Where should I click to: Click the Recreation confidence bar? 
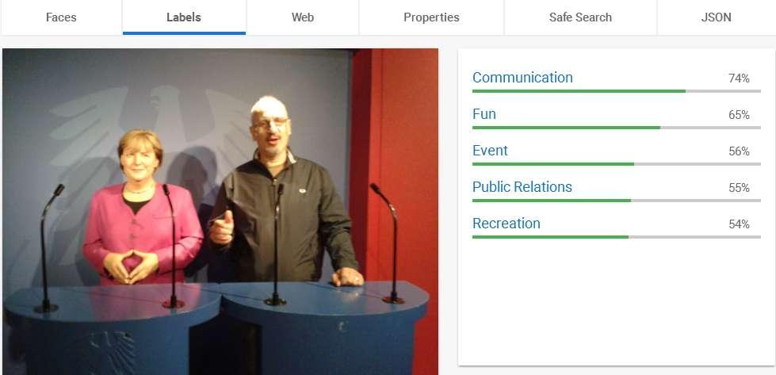(615, 237)
